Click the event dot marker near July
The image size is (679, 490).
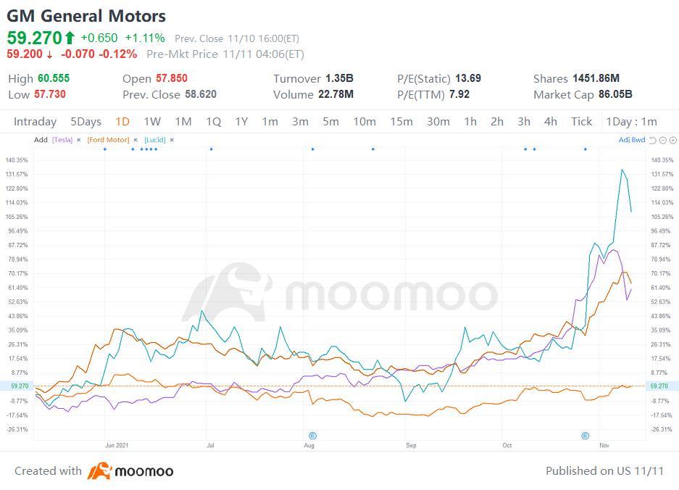[211, 149]
